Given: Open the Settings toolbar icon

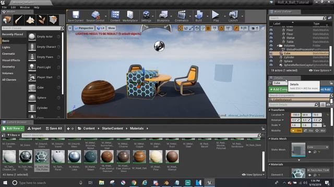Looking at the screenshot, I should 146,16.
